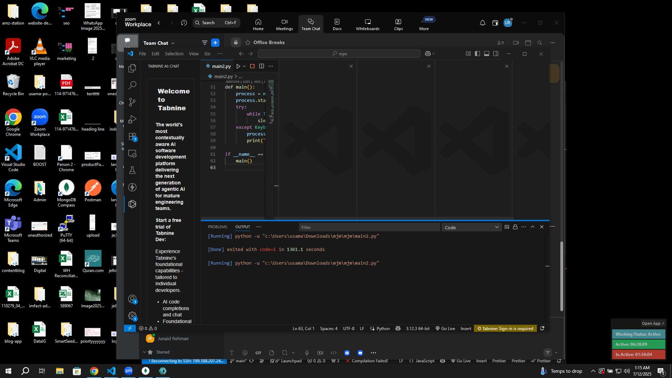Toggle bottom panel in VS Code

[x=486, y=54]
